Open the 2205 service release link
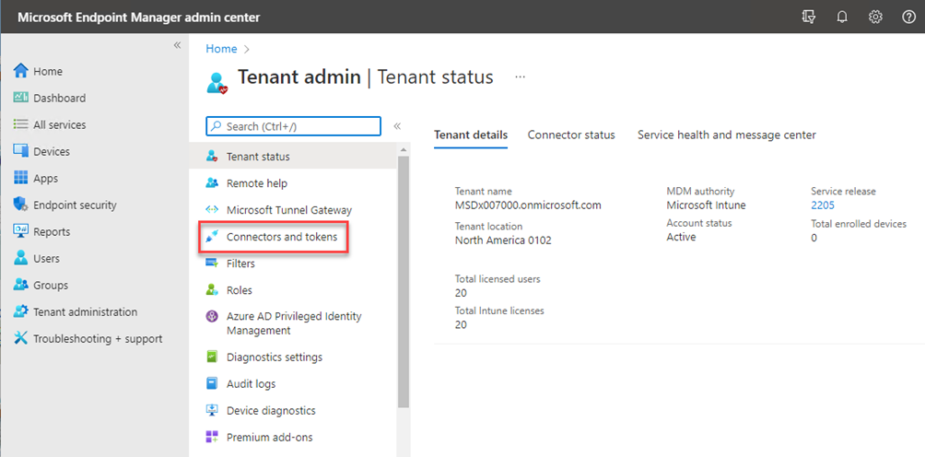Viewport: 925px width, 457px height. pyautogui.click(x=823, y=205)
